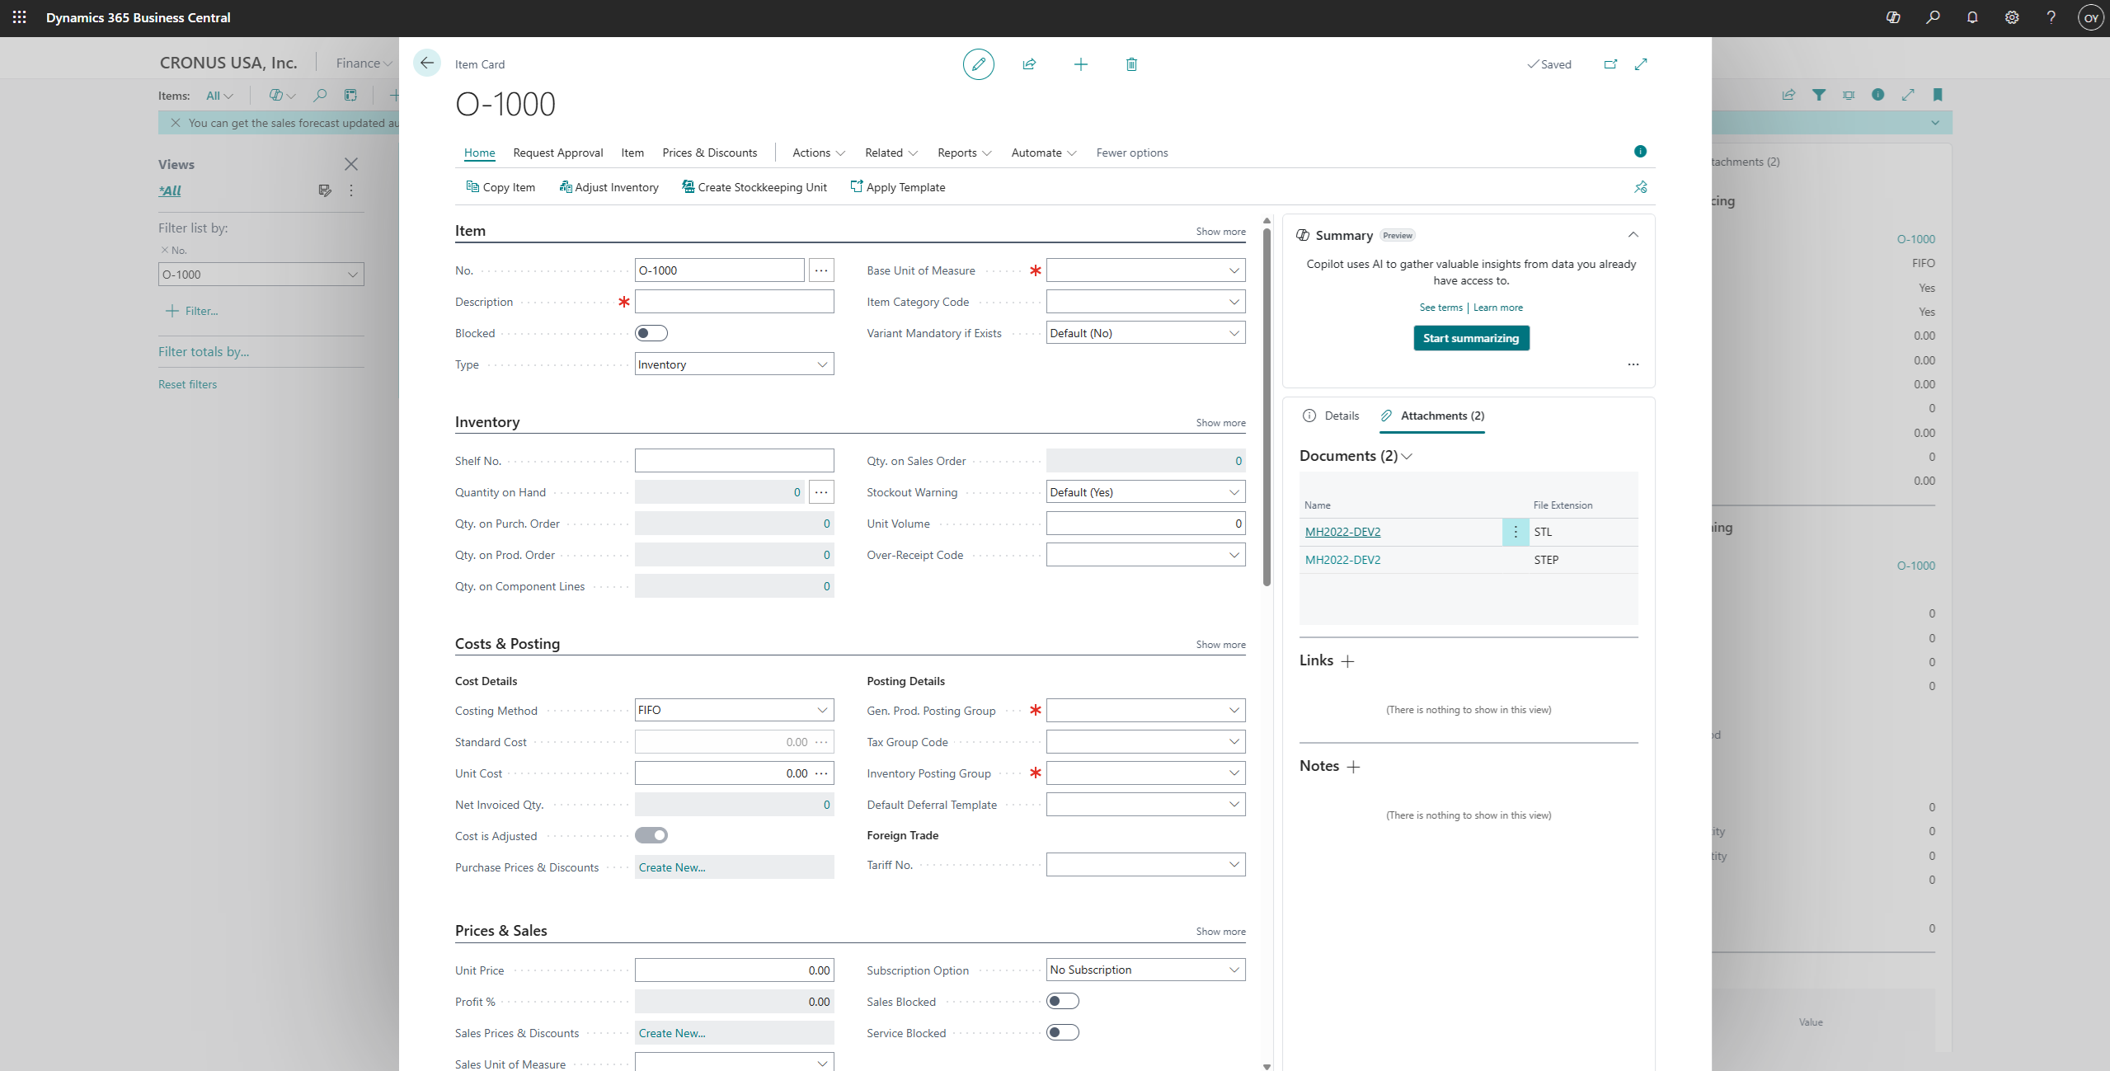Click the Start summarizing button
The image size is (2110, 1071).
pos(1471,338)
